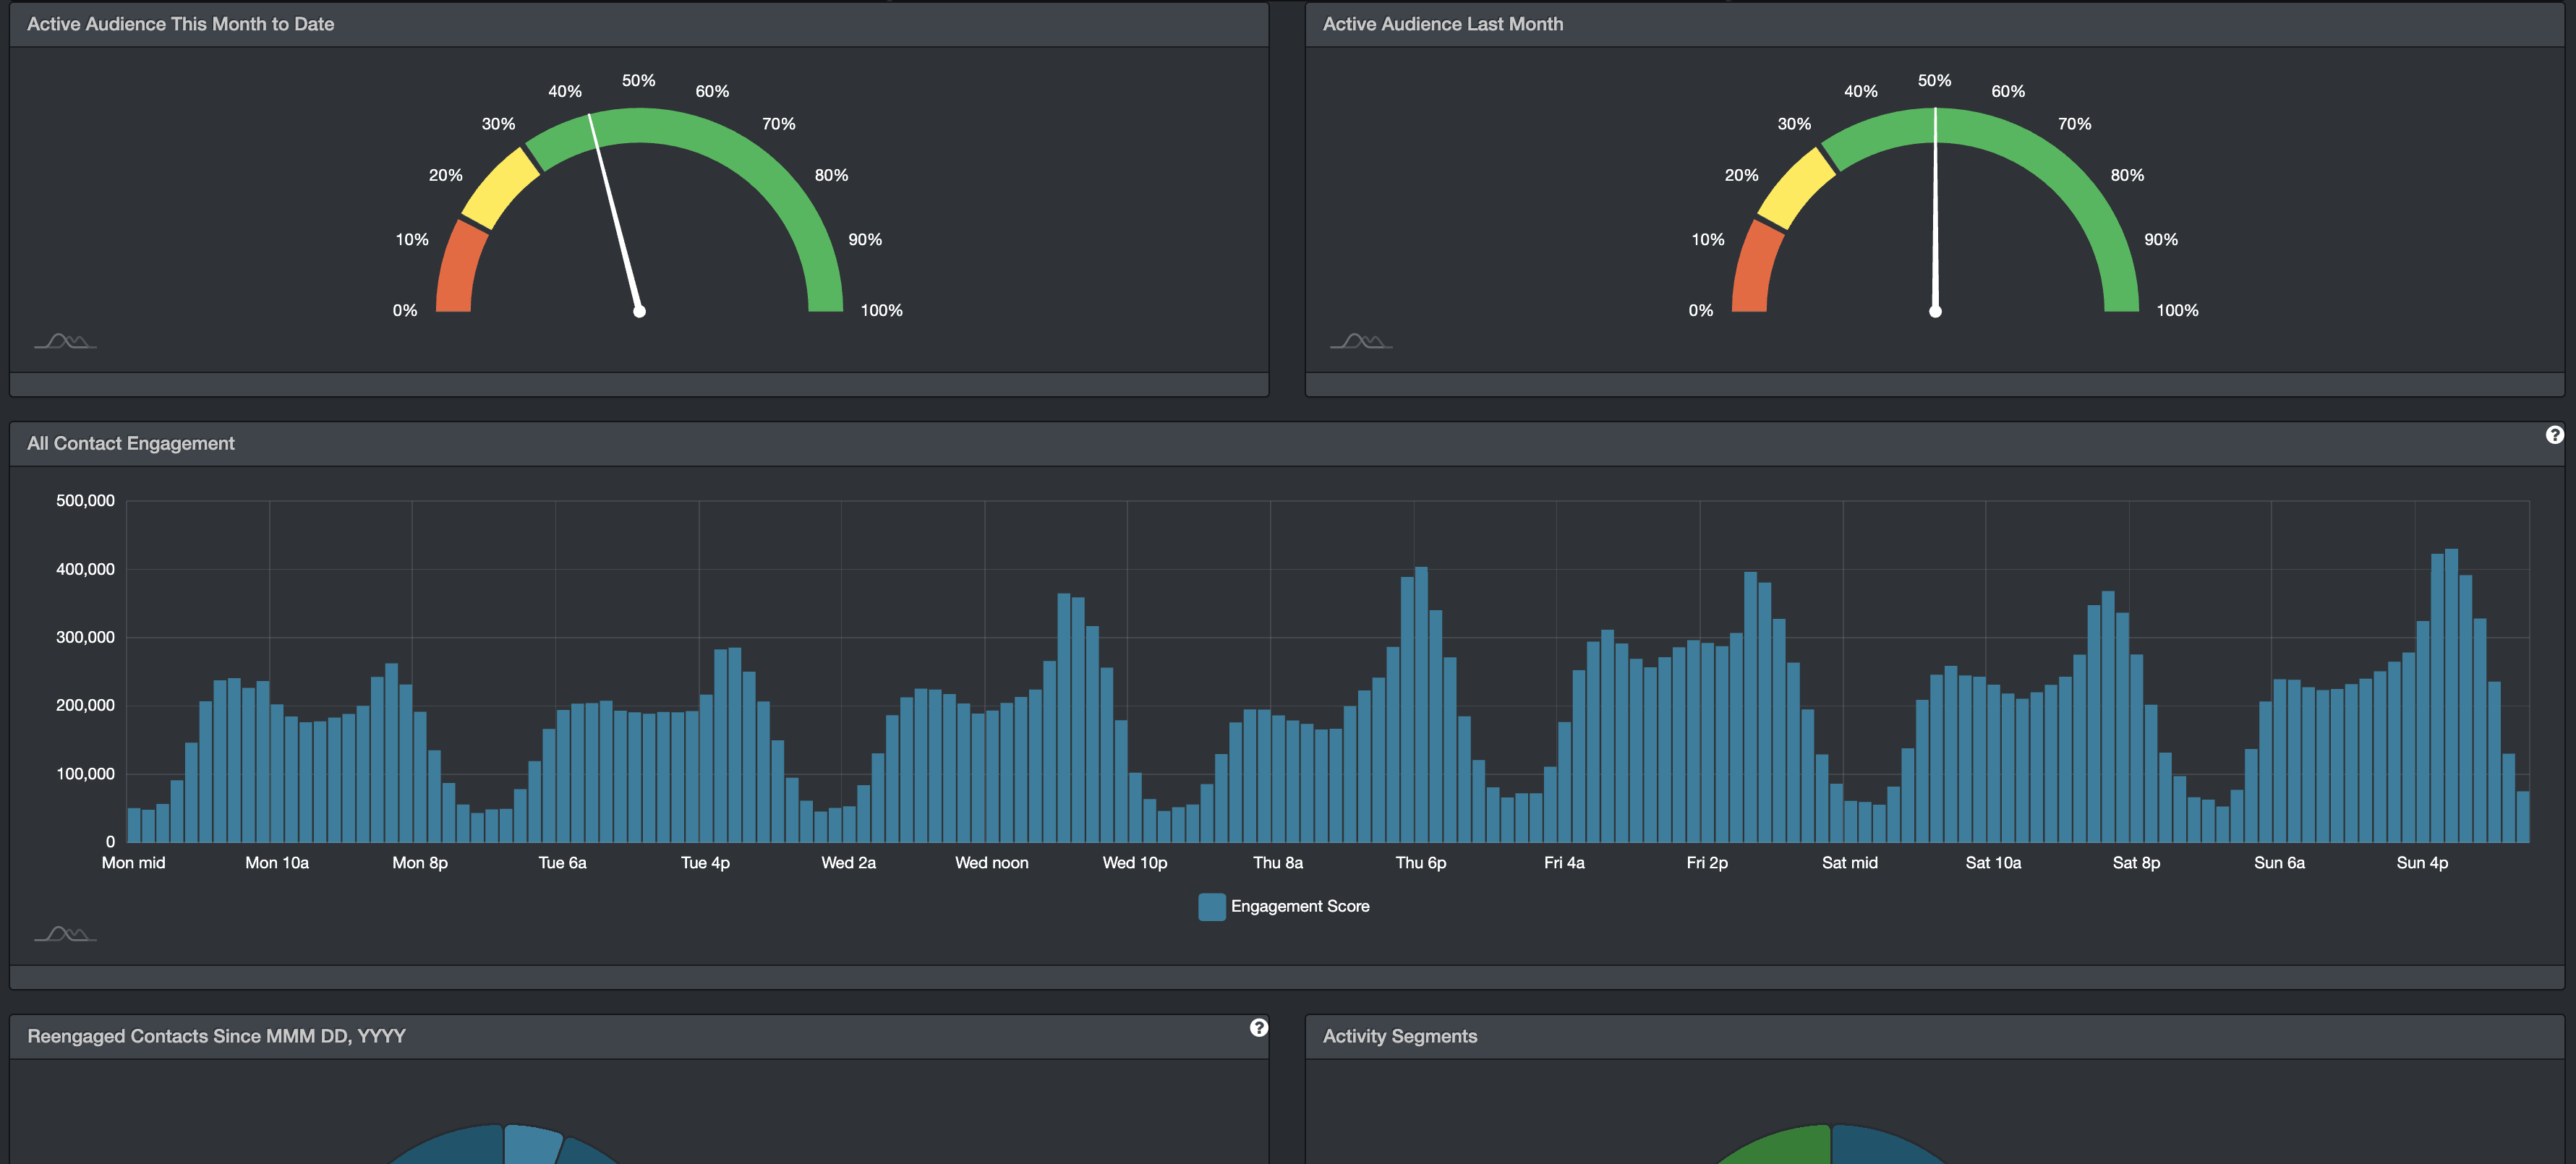The height and width of the screenshot is (1164, 2576).
Task: Open the help icon on Reengaged Contacts panel
Action: coord(1258,1027)
